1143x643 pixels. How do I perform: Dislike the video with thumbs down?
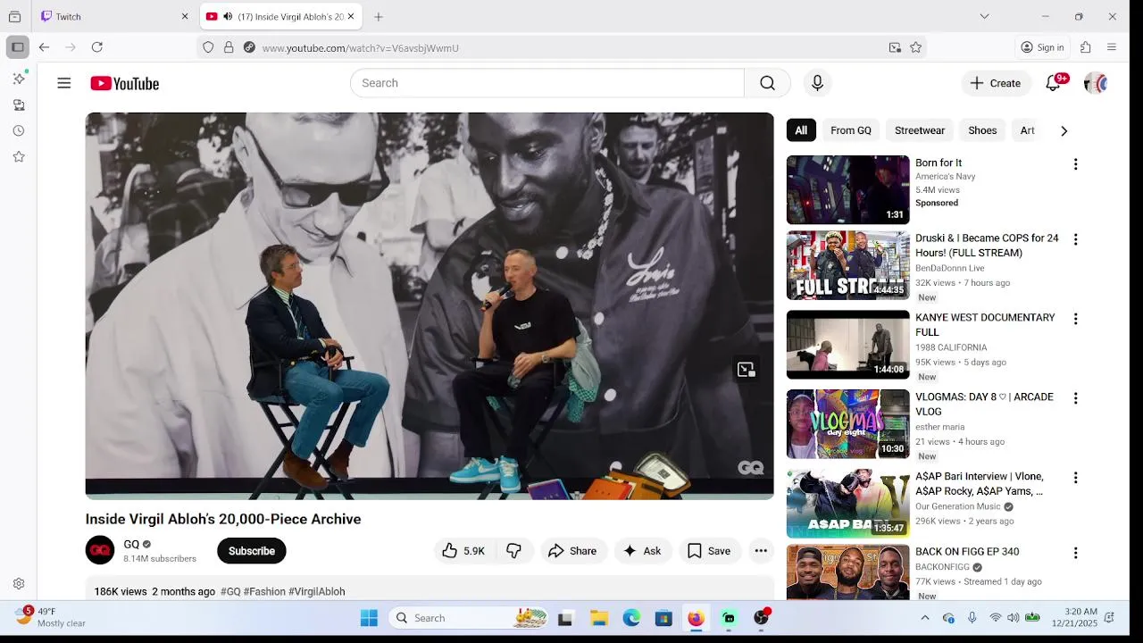click(513, 551)
